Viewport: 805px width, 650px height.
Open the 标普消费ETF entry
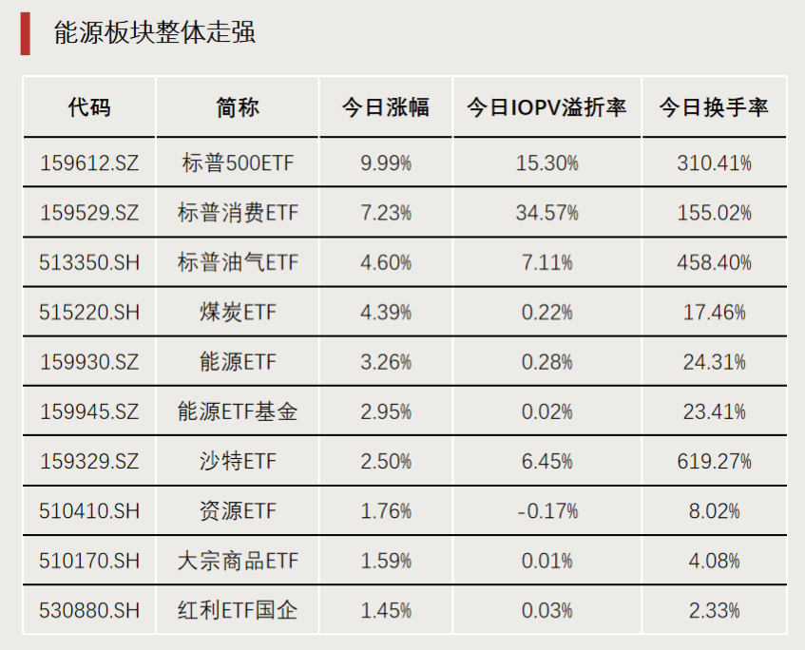click(238, 213)
